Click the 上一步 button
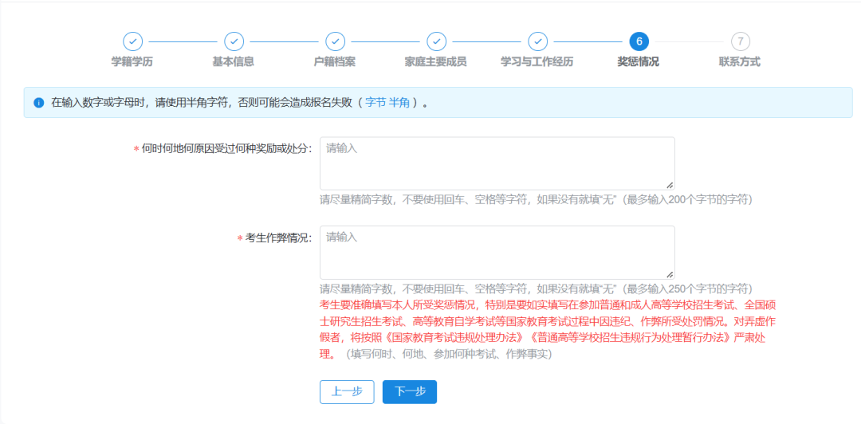 [347, 392]
